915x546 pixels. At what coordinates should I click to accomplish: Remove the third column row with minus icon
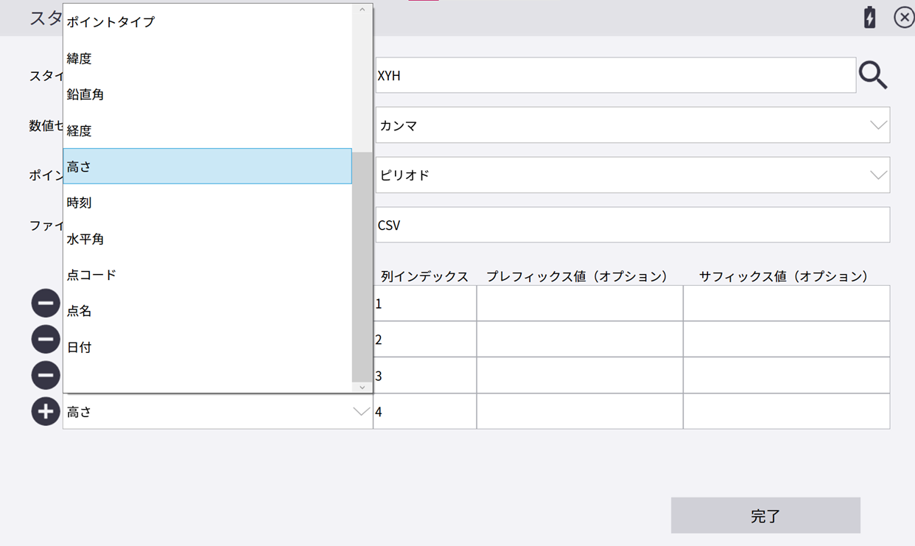pyautogui.click(x=45, y=375)
